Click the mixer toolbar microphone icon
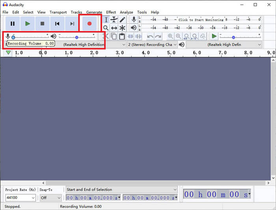276x210 pixels. [7, 36]
